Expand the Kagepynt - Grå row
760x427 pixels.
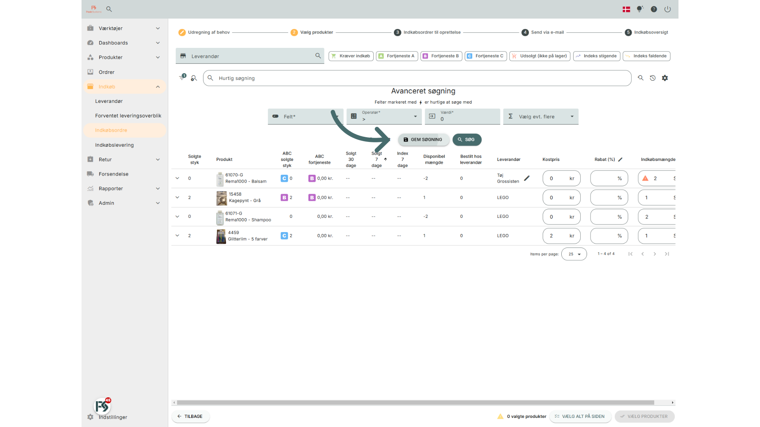pyautogui.click(x=177, y=197)
